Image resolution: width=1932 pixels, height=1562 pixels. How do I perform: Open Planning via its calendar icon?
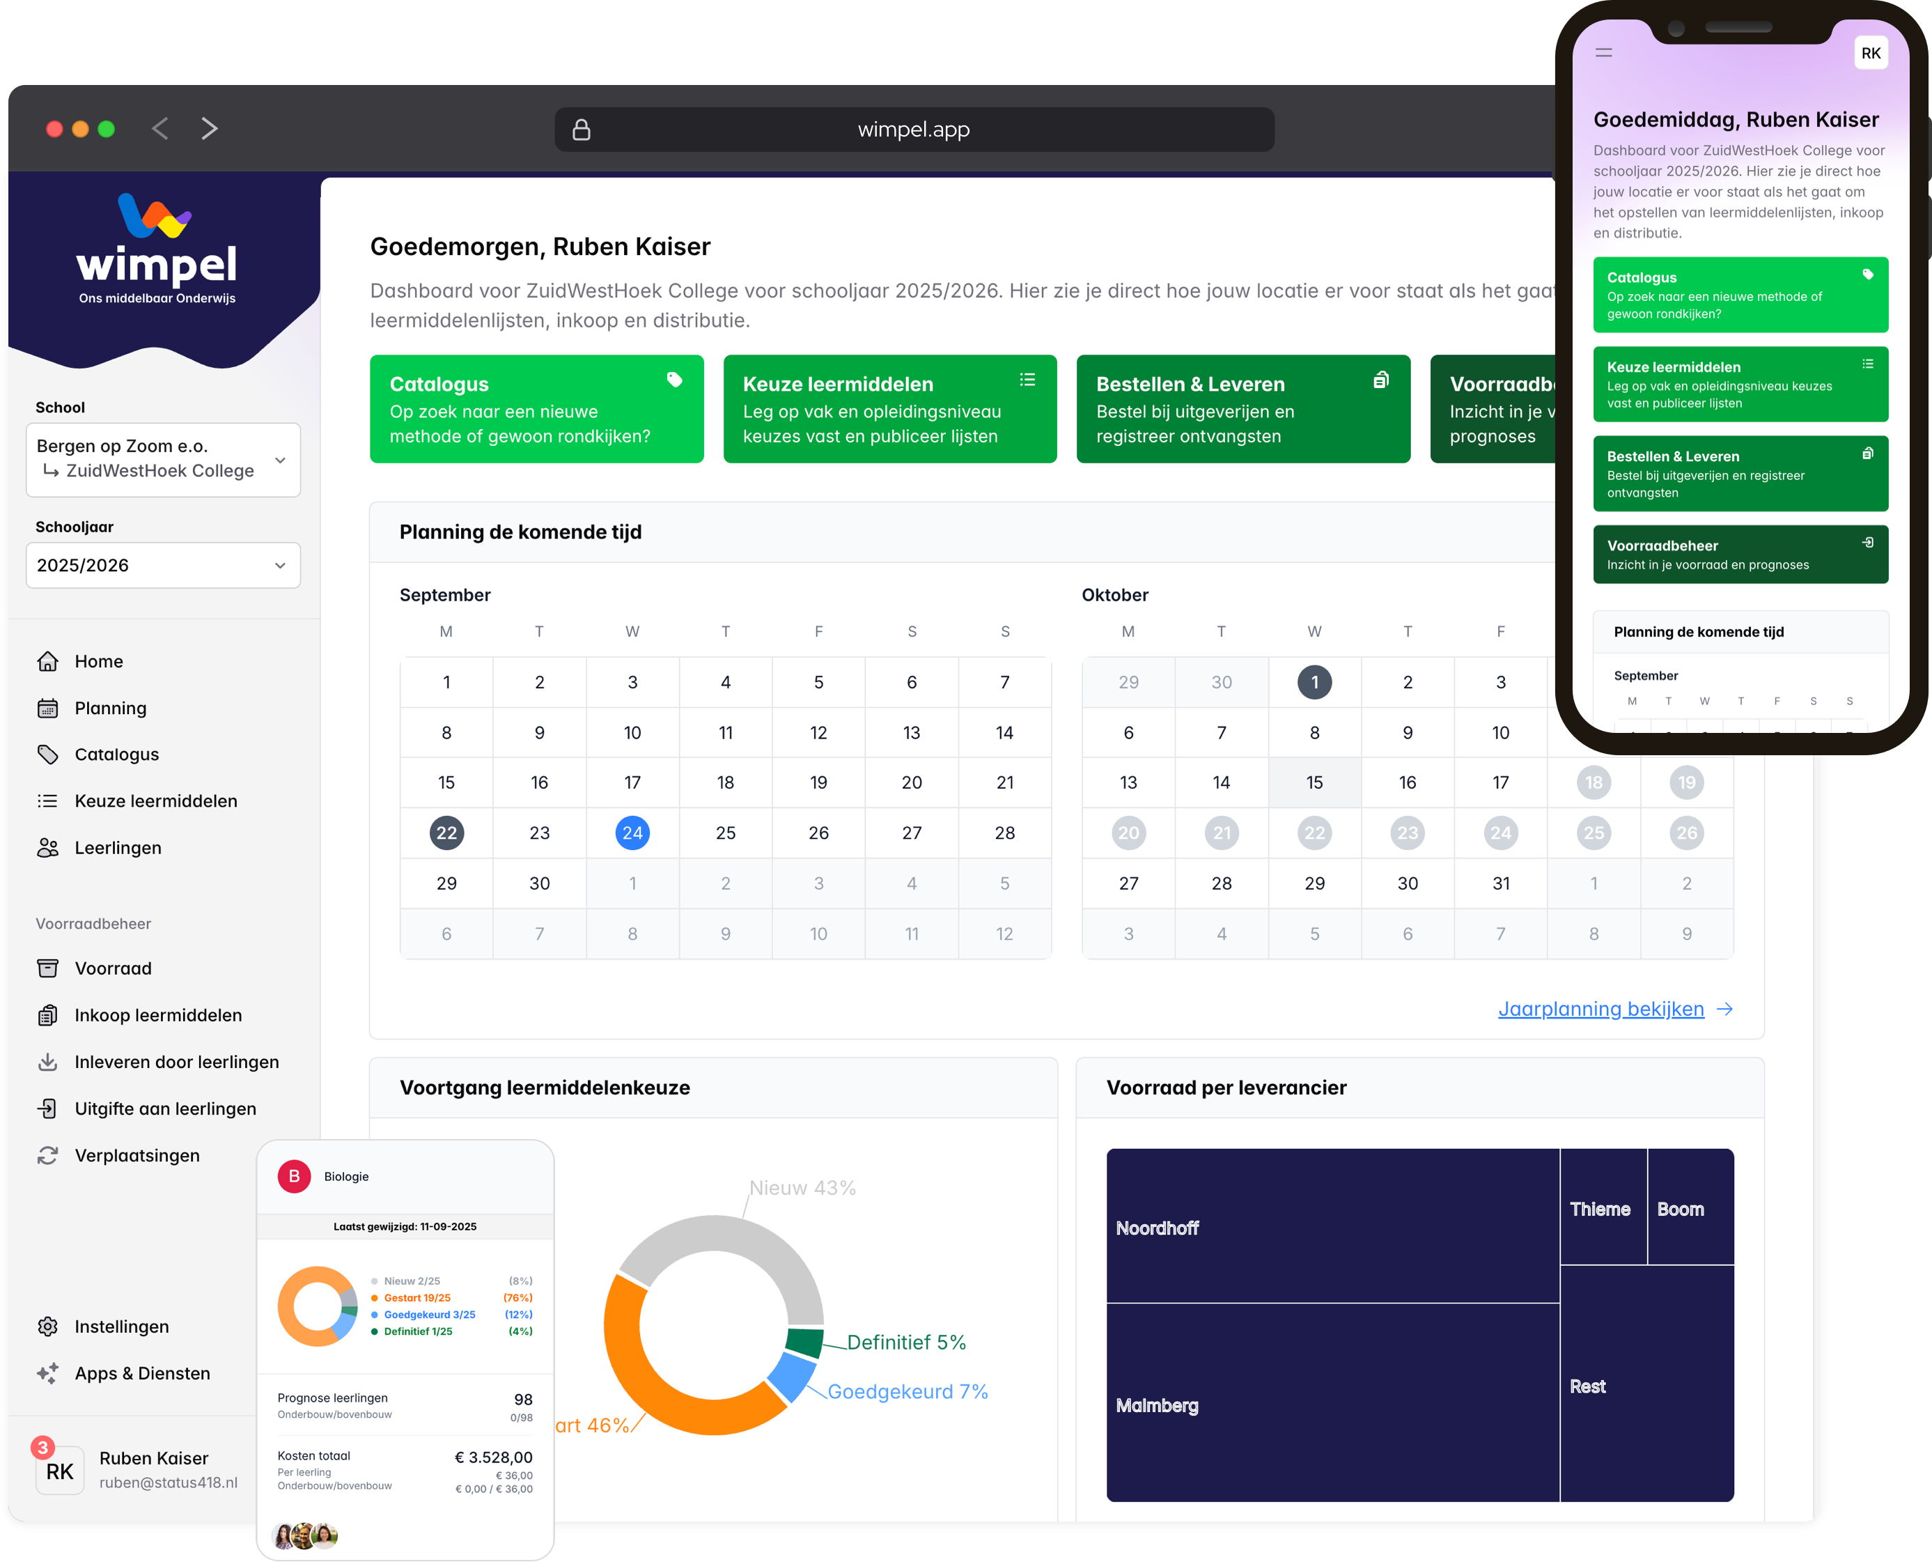pyautogui.click(x=47, y=708)
